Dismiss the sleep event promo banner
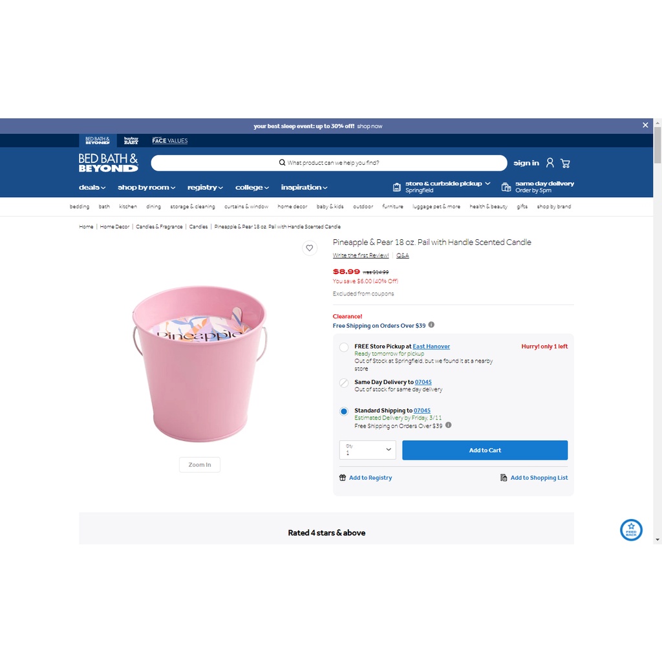 645,125
